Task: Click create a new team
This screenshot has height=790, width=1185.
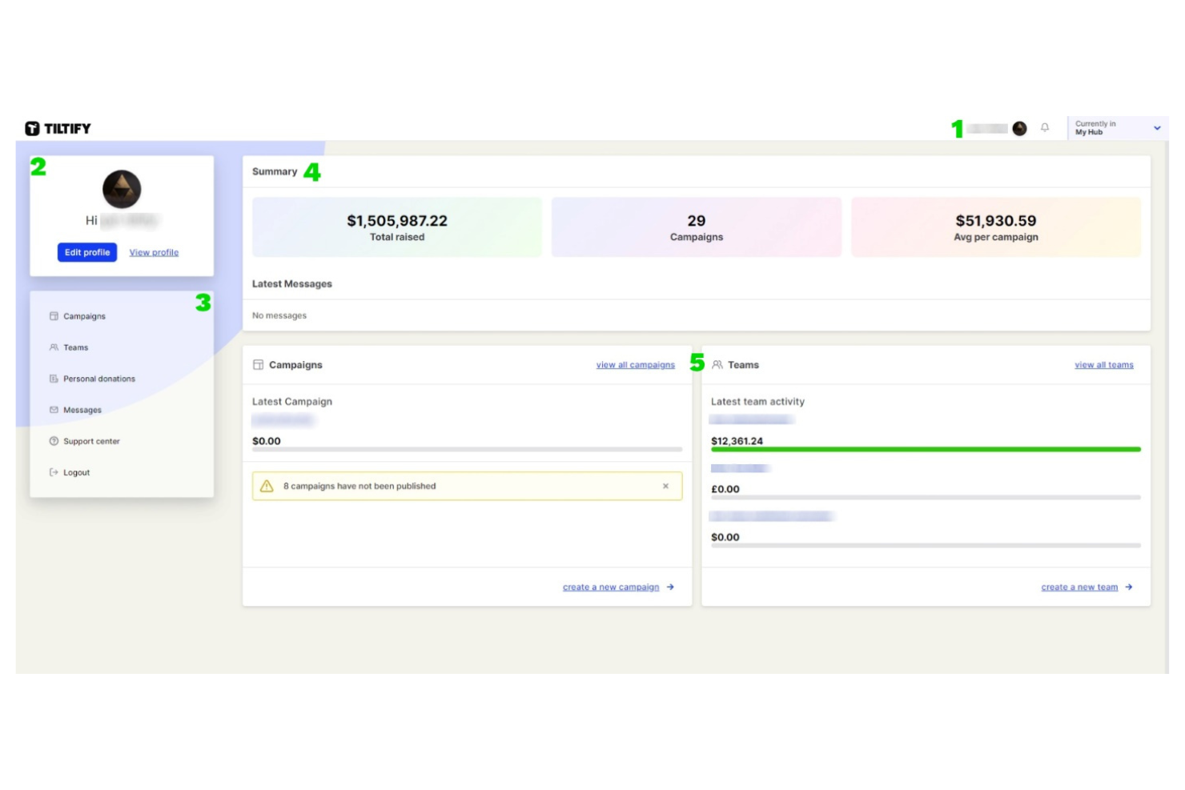Action: pos(1079,587)
